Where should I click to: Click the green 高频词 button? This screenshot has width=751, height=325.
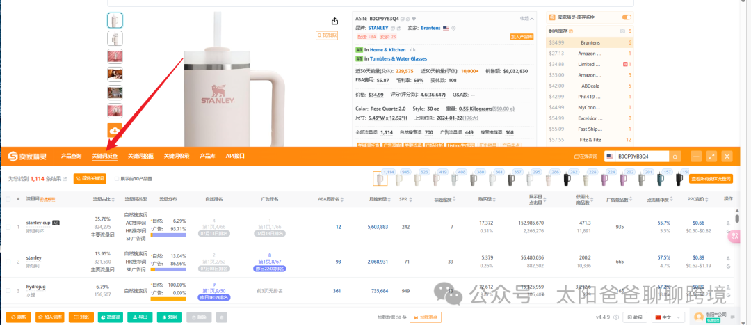click(110, 317)
